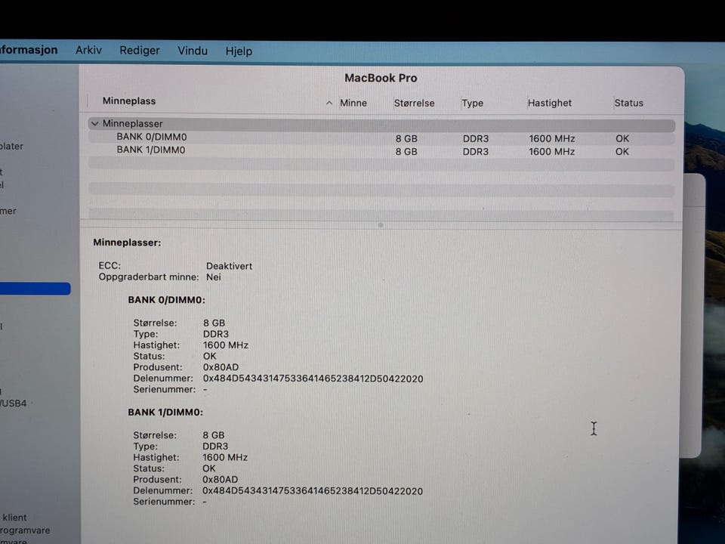The image size is (725, 544).
Task: Click Produsent 0x80AD under BANK 1
Action: point(220,480)
